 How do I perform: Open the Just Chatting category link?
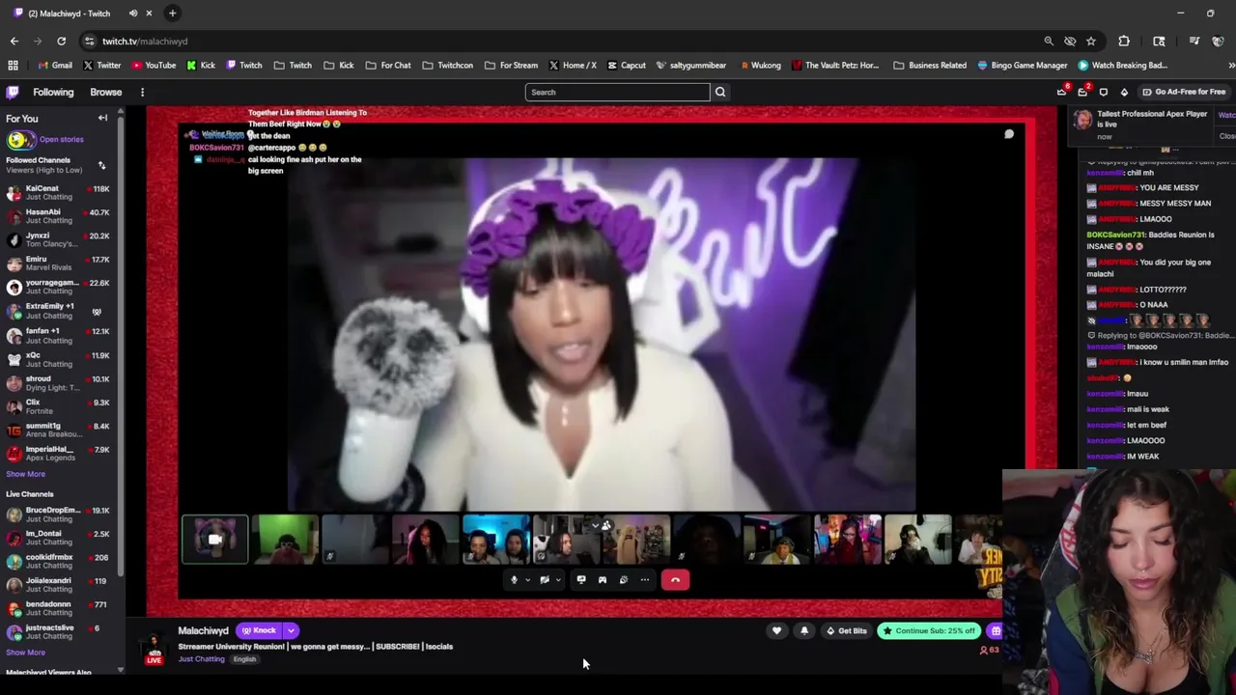pos(201,659)
